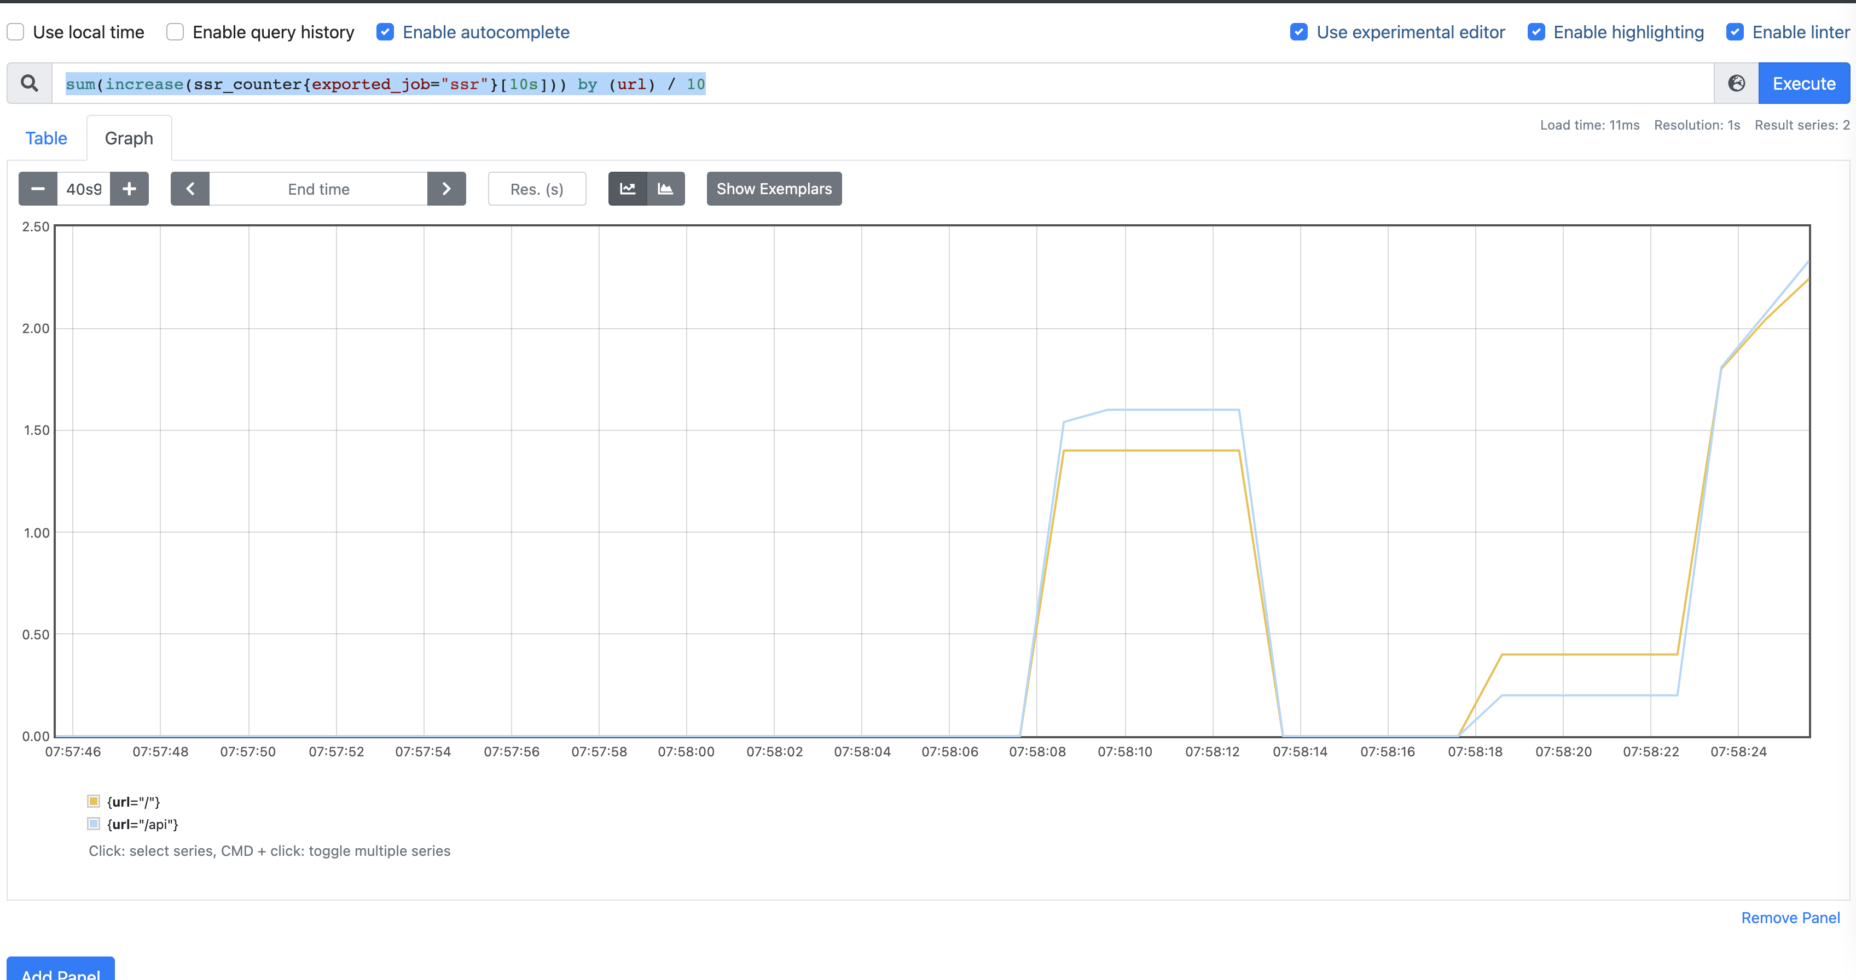This screenshot has width=1856, height=980.
Task: Switch to the Table tab
Action: (46, 138)
